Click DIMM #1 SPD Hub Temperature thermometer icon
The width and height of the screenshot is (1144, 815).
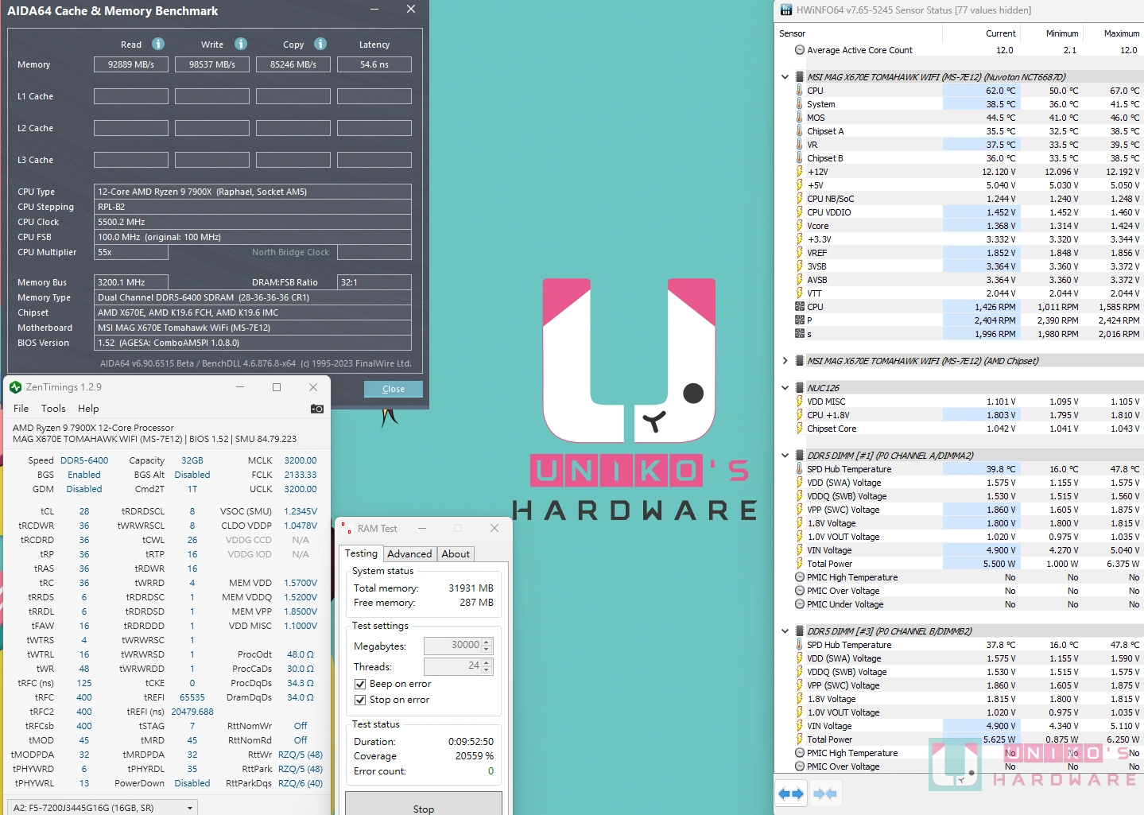[800, 469]
